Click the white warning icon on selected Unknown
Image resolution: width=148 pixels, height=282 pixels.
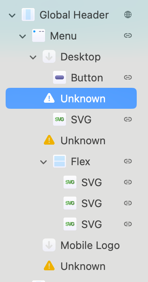pos(49,98)
